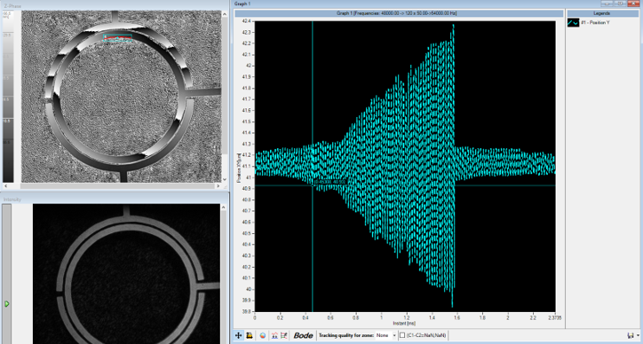Click the Intensity image of the ring
The image size is (643, 344).
(126, 274)
